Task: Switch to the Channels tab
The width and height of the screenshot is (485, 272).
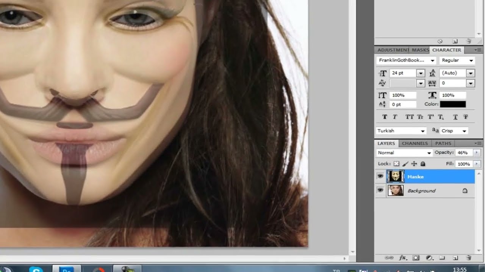Action: (x=415, y=144)
